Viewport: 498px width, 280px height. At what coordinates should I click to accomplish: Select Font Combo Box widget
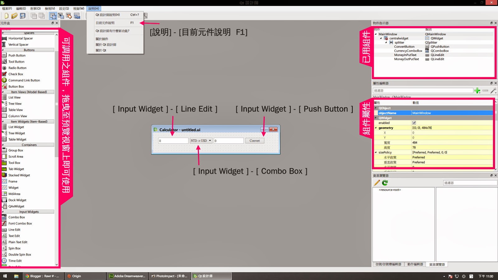coord(20,223)
